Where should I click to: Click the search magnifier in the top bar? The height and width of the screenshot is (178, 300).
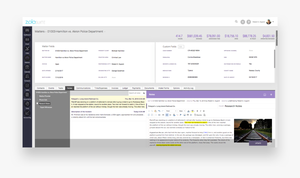(236, 22)
